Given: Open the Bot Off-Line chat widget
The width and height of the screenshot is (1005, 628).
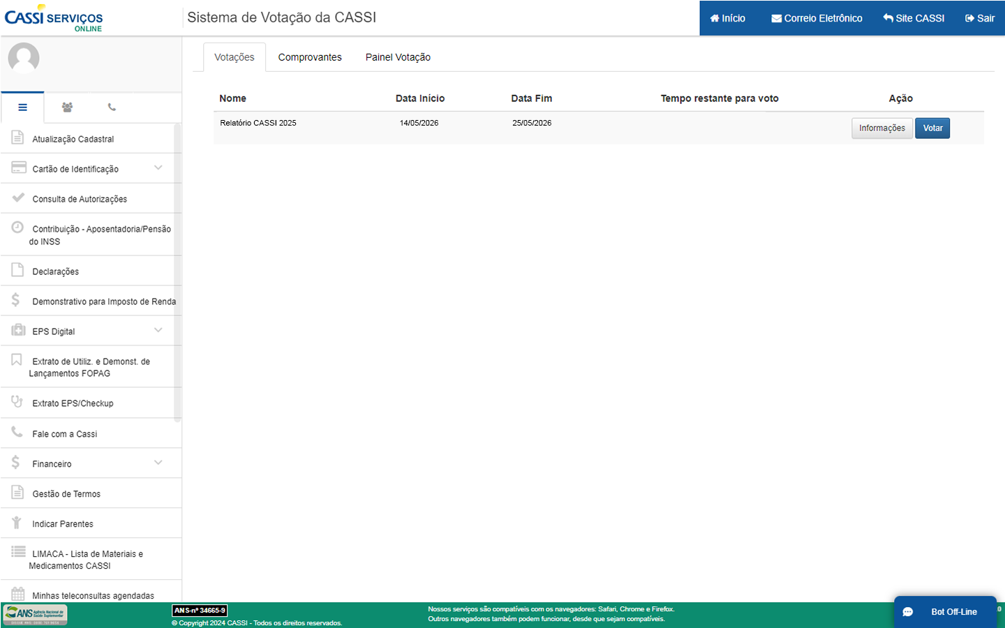Looking at the screenshot, I should tap(946, 612).
